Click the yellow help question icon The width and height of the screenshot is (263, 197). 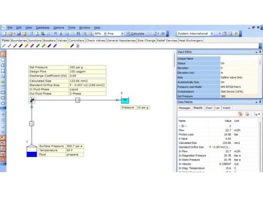click(x=236, y=34)
